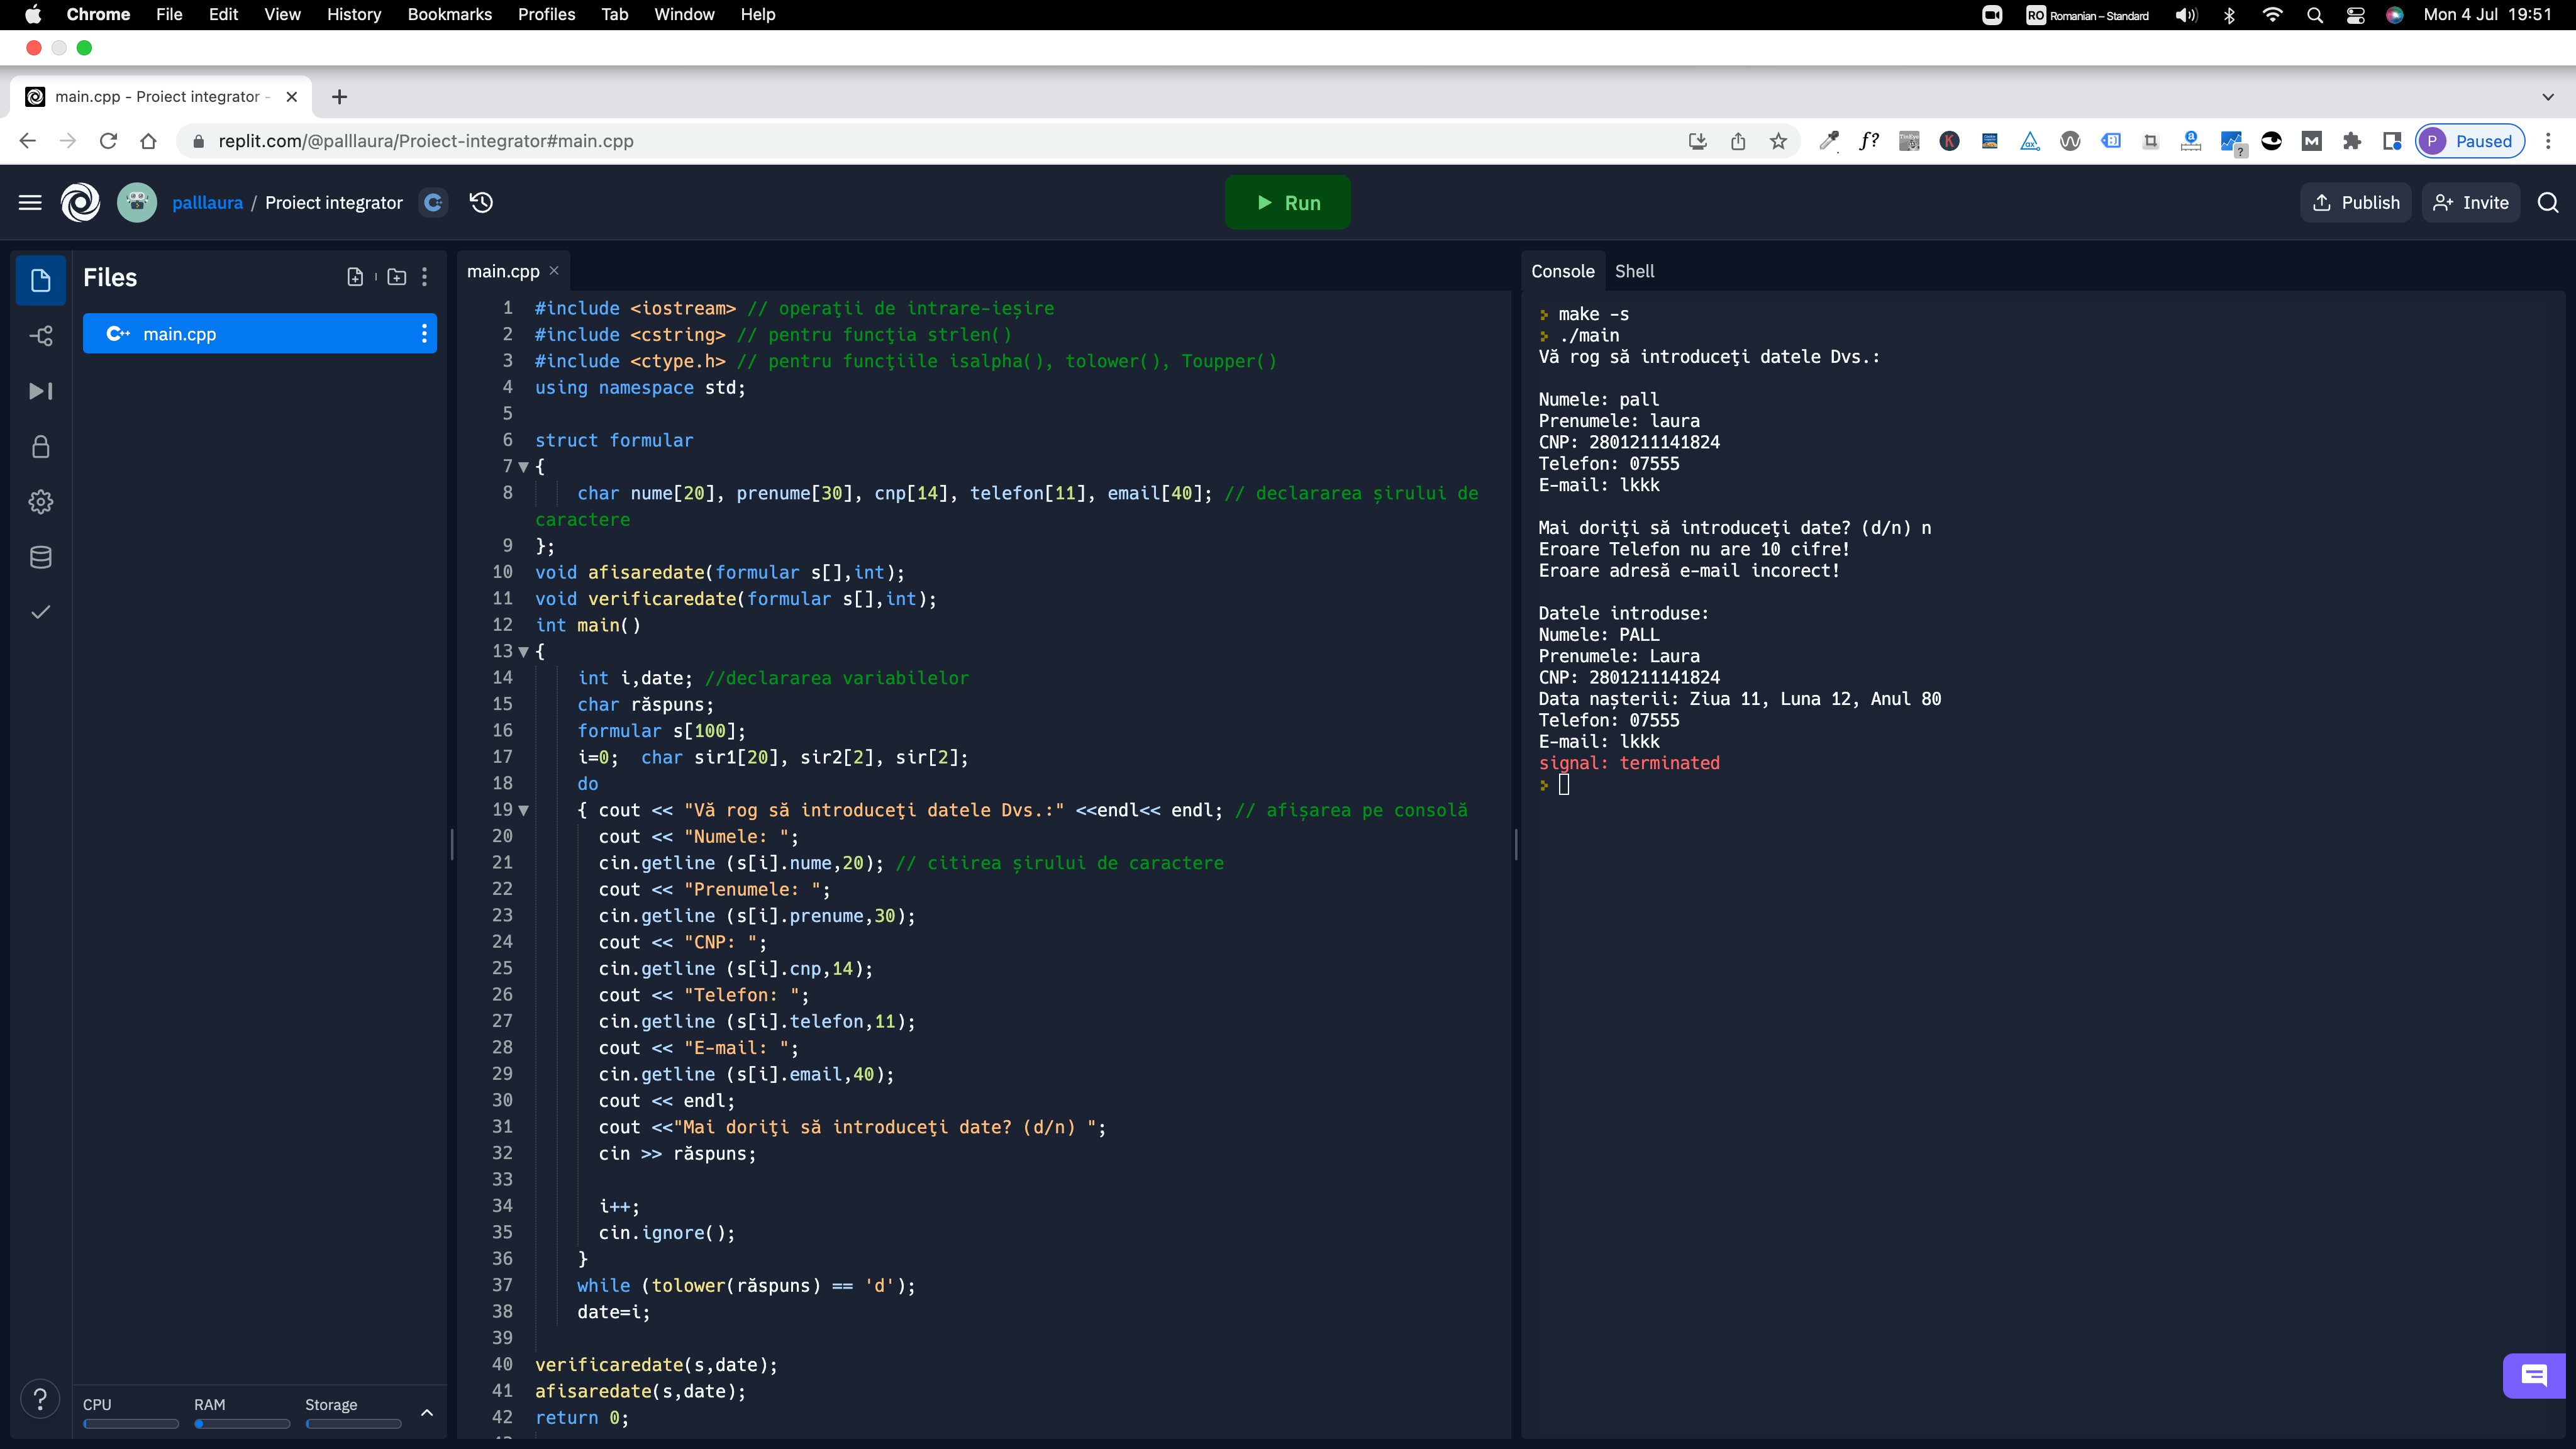
Task: Collapse the code fold at line 13
Action: coord(524,651)
